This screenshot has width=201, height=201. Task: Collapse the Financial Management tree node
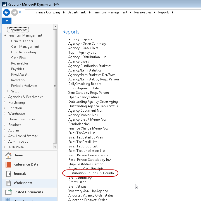[x=5, y=36]
